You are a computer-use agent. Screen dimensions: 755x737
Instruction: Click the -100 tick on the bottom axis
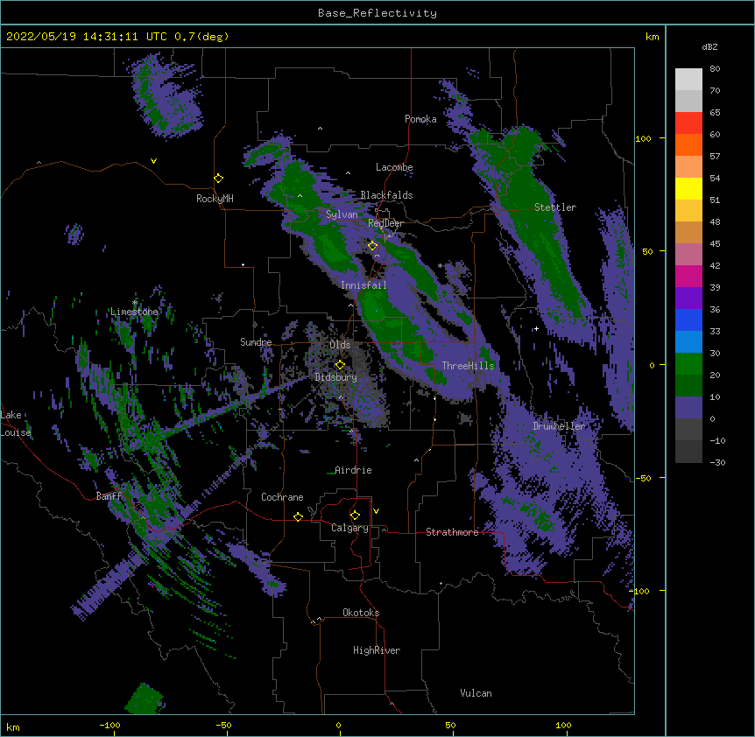pos(109,725)
